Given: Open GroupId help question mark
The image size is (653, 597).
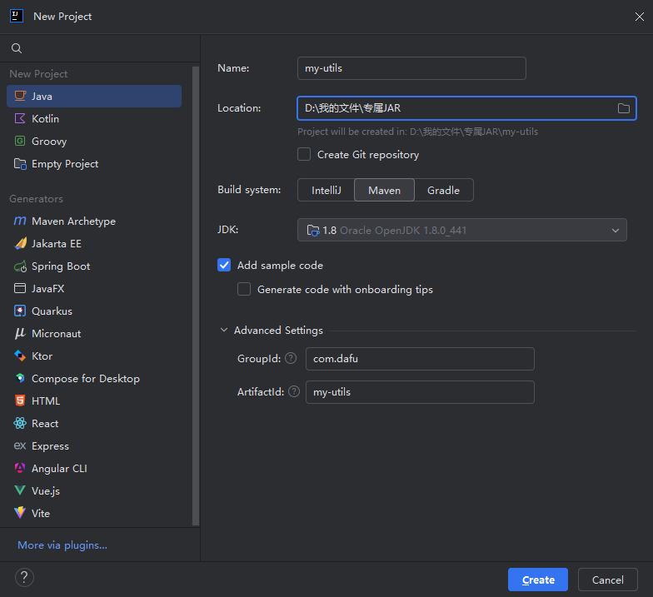Looking at the screenshot, I should 291,358.
